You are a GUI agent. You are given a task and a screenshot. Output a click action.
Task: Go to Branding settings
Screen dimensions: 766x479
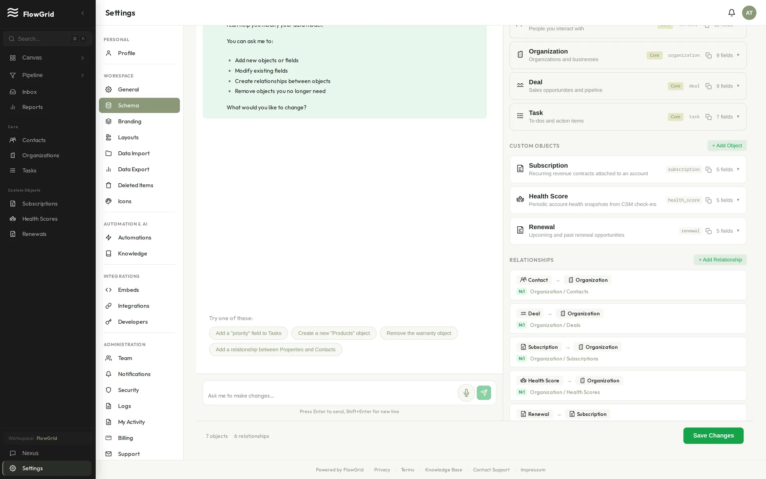click(139, 121)
